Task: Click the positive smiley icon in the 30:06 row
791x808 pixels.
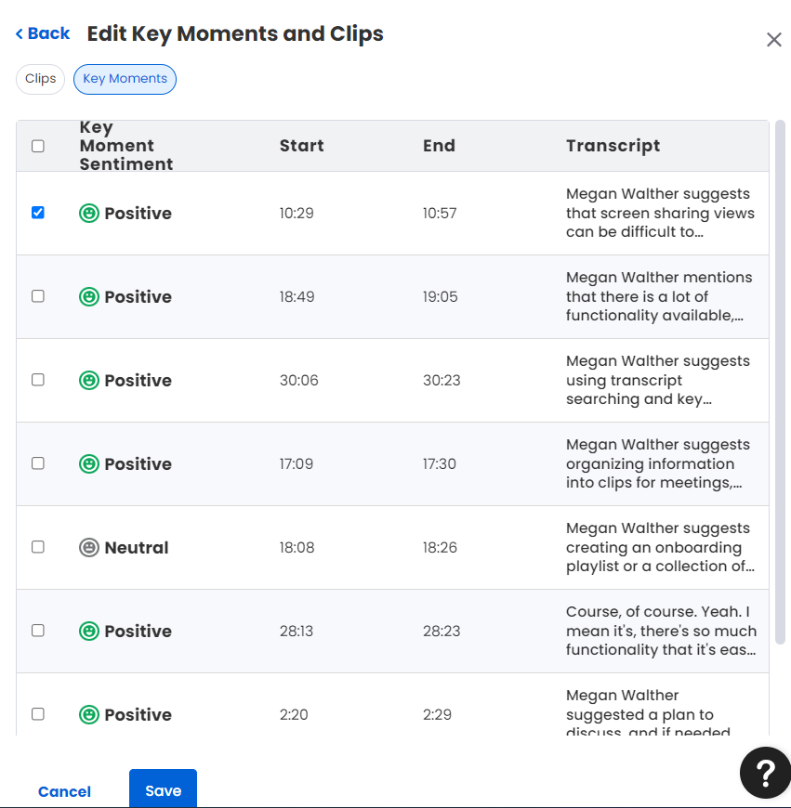Action: pyautogui.click(x=89, y=380)
